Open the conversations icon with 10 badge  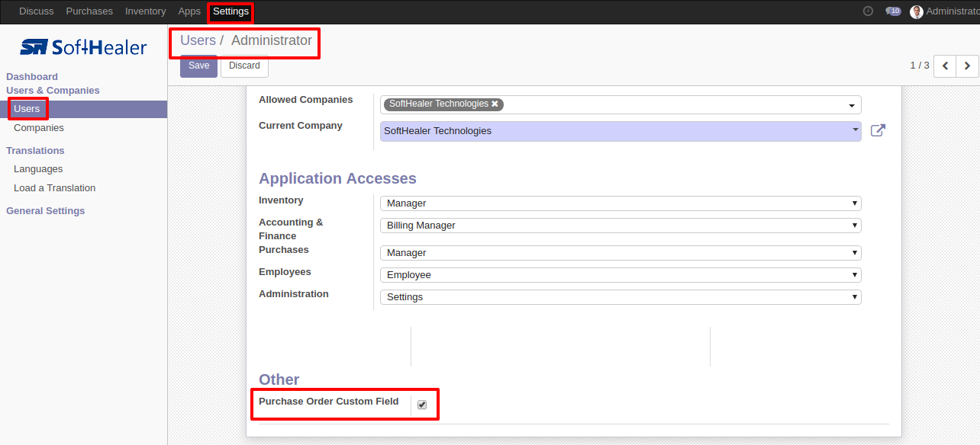tap(893, 11)
